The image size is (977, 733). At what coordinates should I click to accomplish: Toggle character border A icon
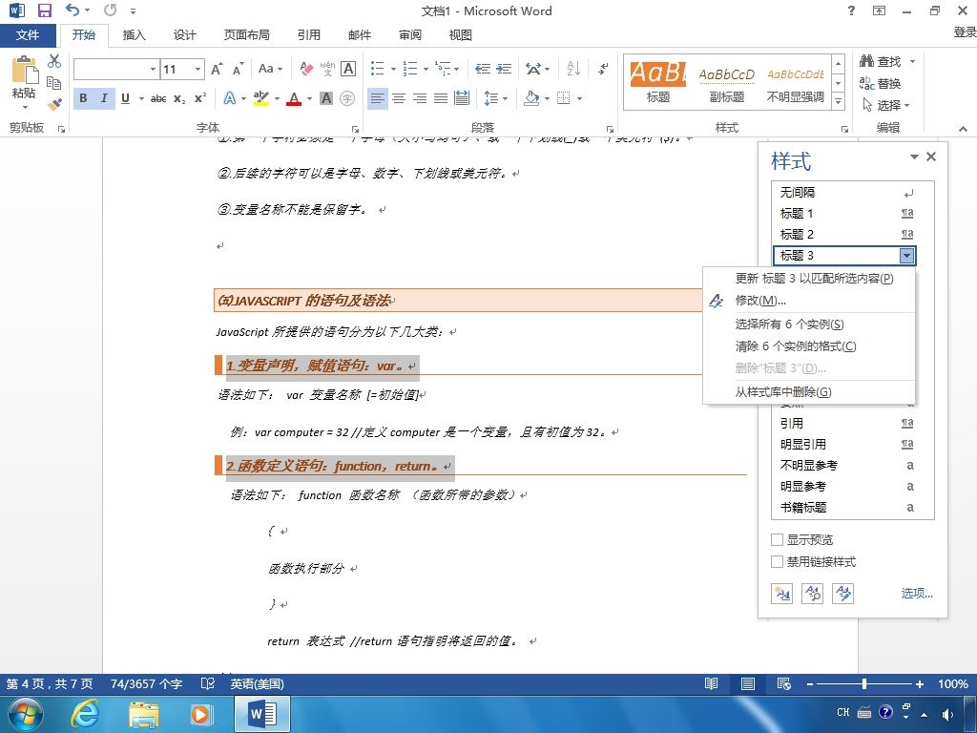tap(348, 69)
